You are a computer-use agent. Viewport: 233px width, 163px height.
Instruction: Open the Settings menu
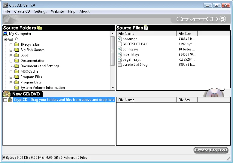(x=41, y=11)
